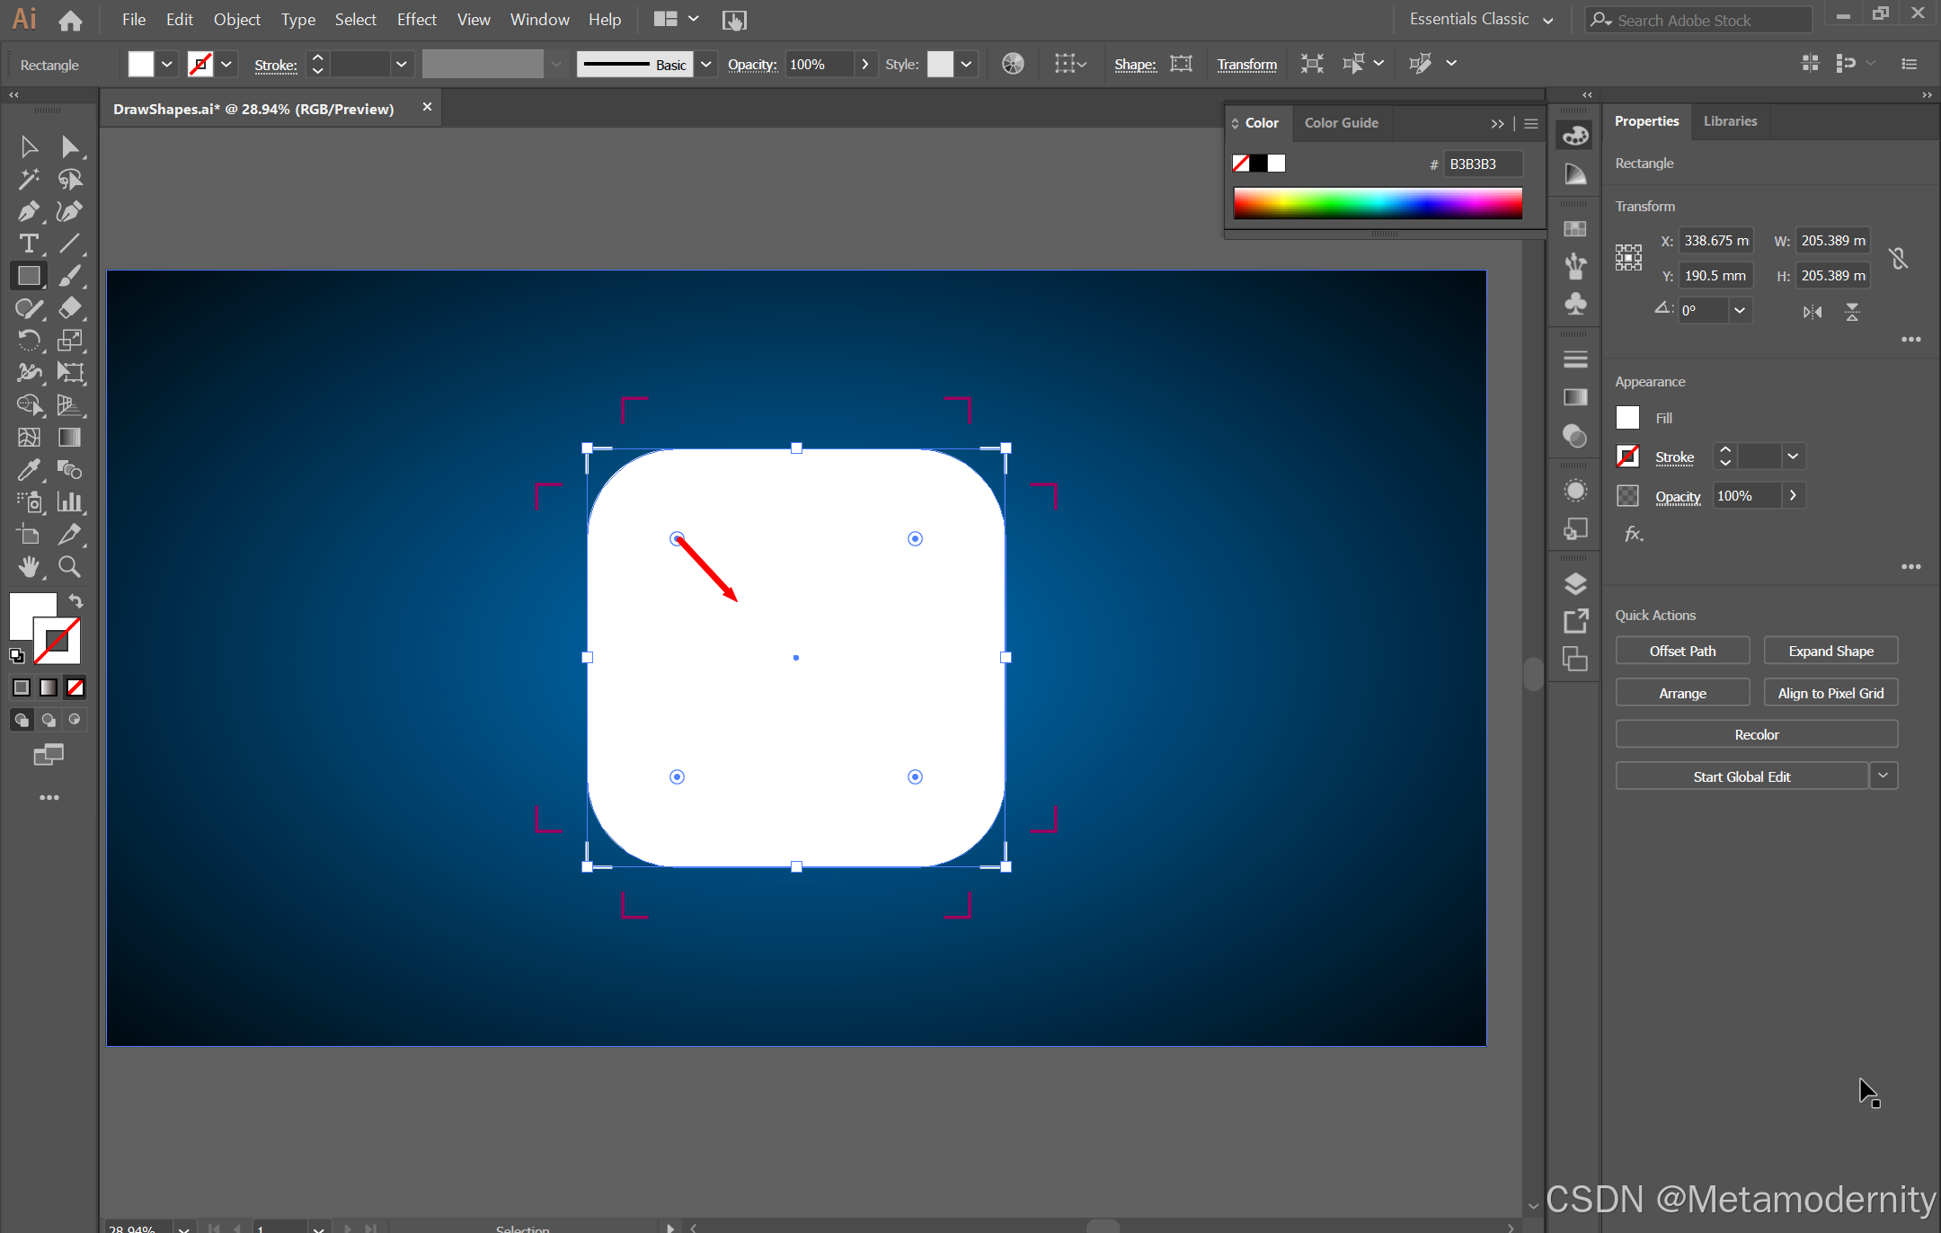Image resolution: width=1941 pixels, height=1233 pixels.
Task: Select the Zoom tool
Action: pos(69,566)
